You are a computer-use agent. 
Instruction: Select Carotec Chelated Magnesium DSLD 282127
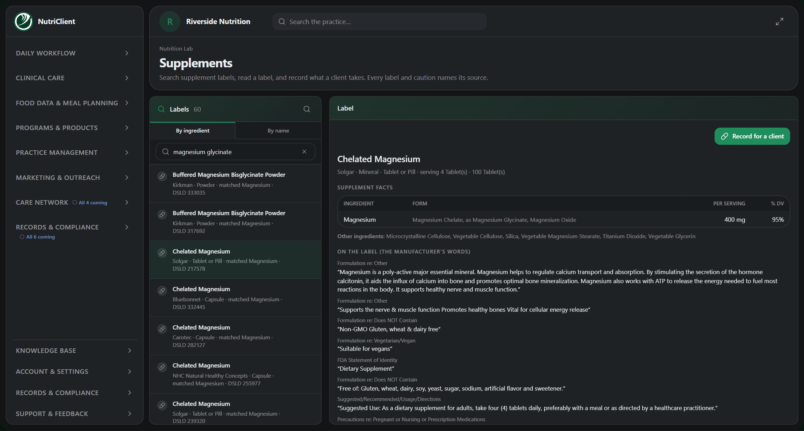click(235, 336)
